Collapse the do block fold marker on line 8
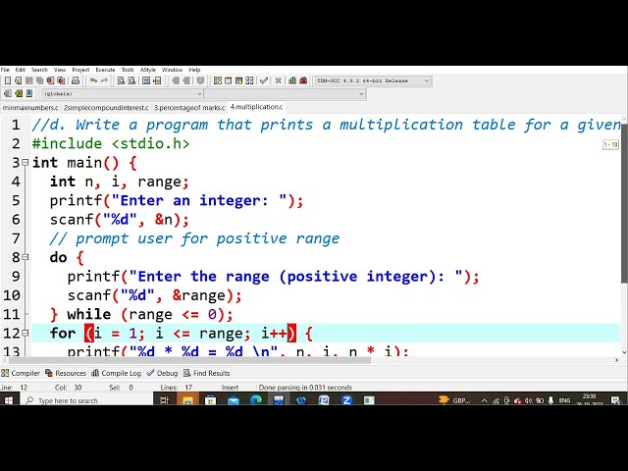628x471 pixels. point(26,257)
